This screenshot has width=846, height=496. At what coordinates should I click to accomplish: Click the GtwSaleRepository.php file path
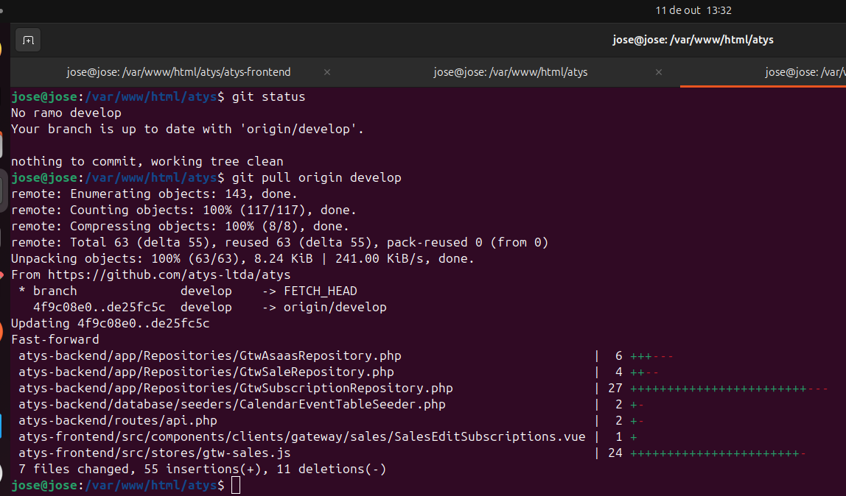(x=206, y=372)
